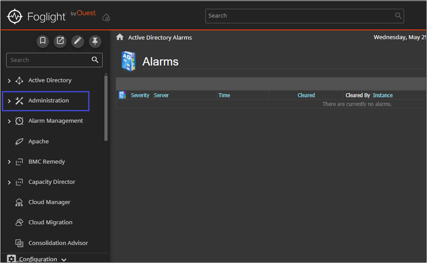Click the sidebar Search input field

(48, 60)
